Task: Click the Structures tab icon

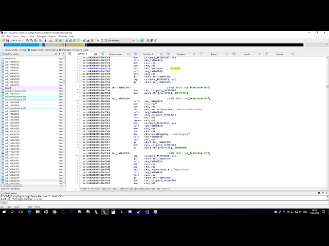Action: pos(168,54)
